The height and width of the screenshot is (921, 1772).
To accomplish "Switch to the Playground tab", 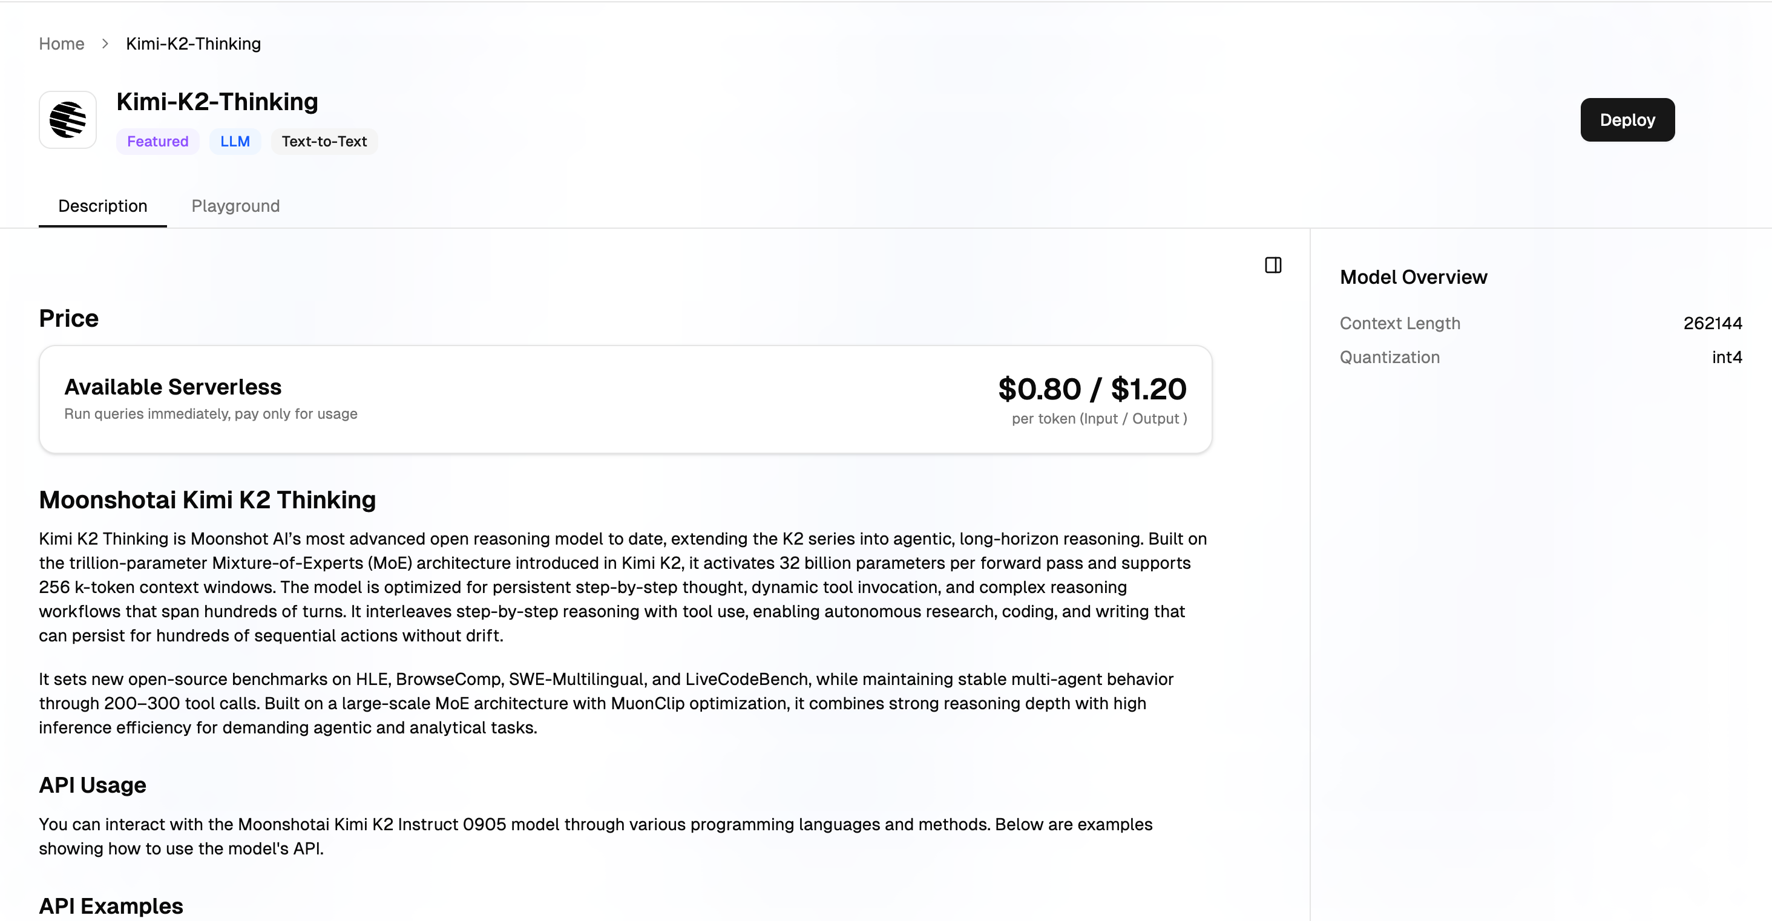I will tap(235, 206).
